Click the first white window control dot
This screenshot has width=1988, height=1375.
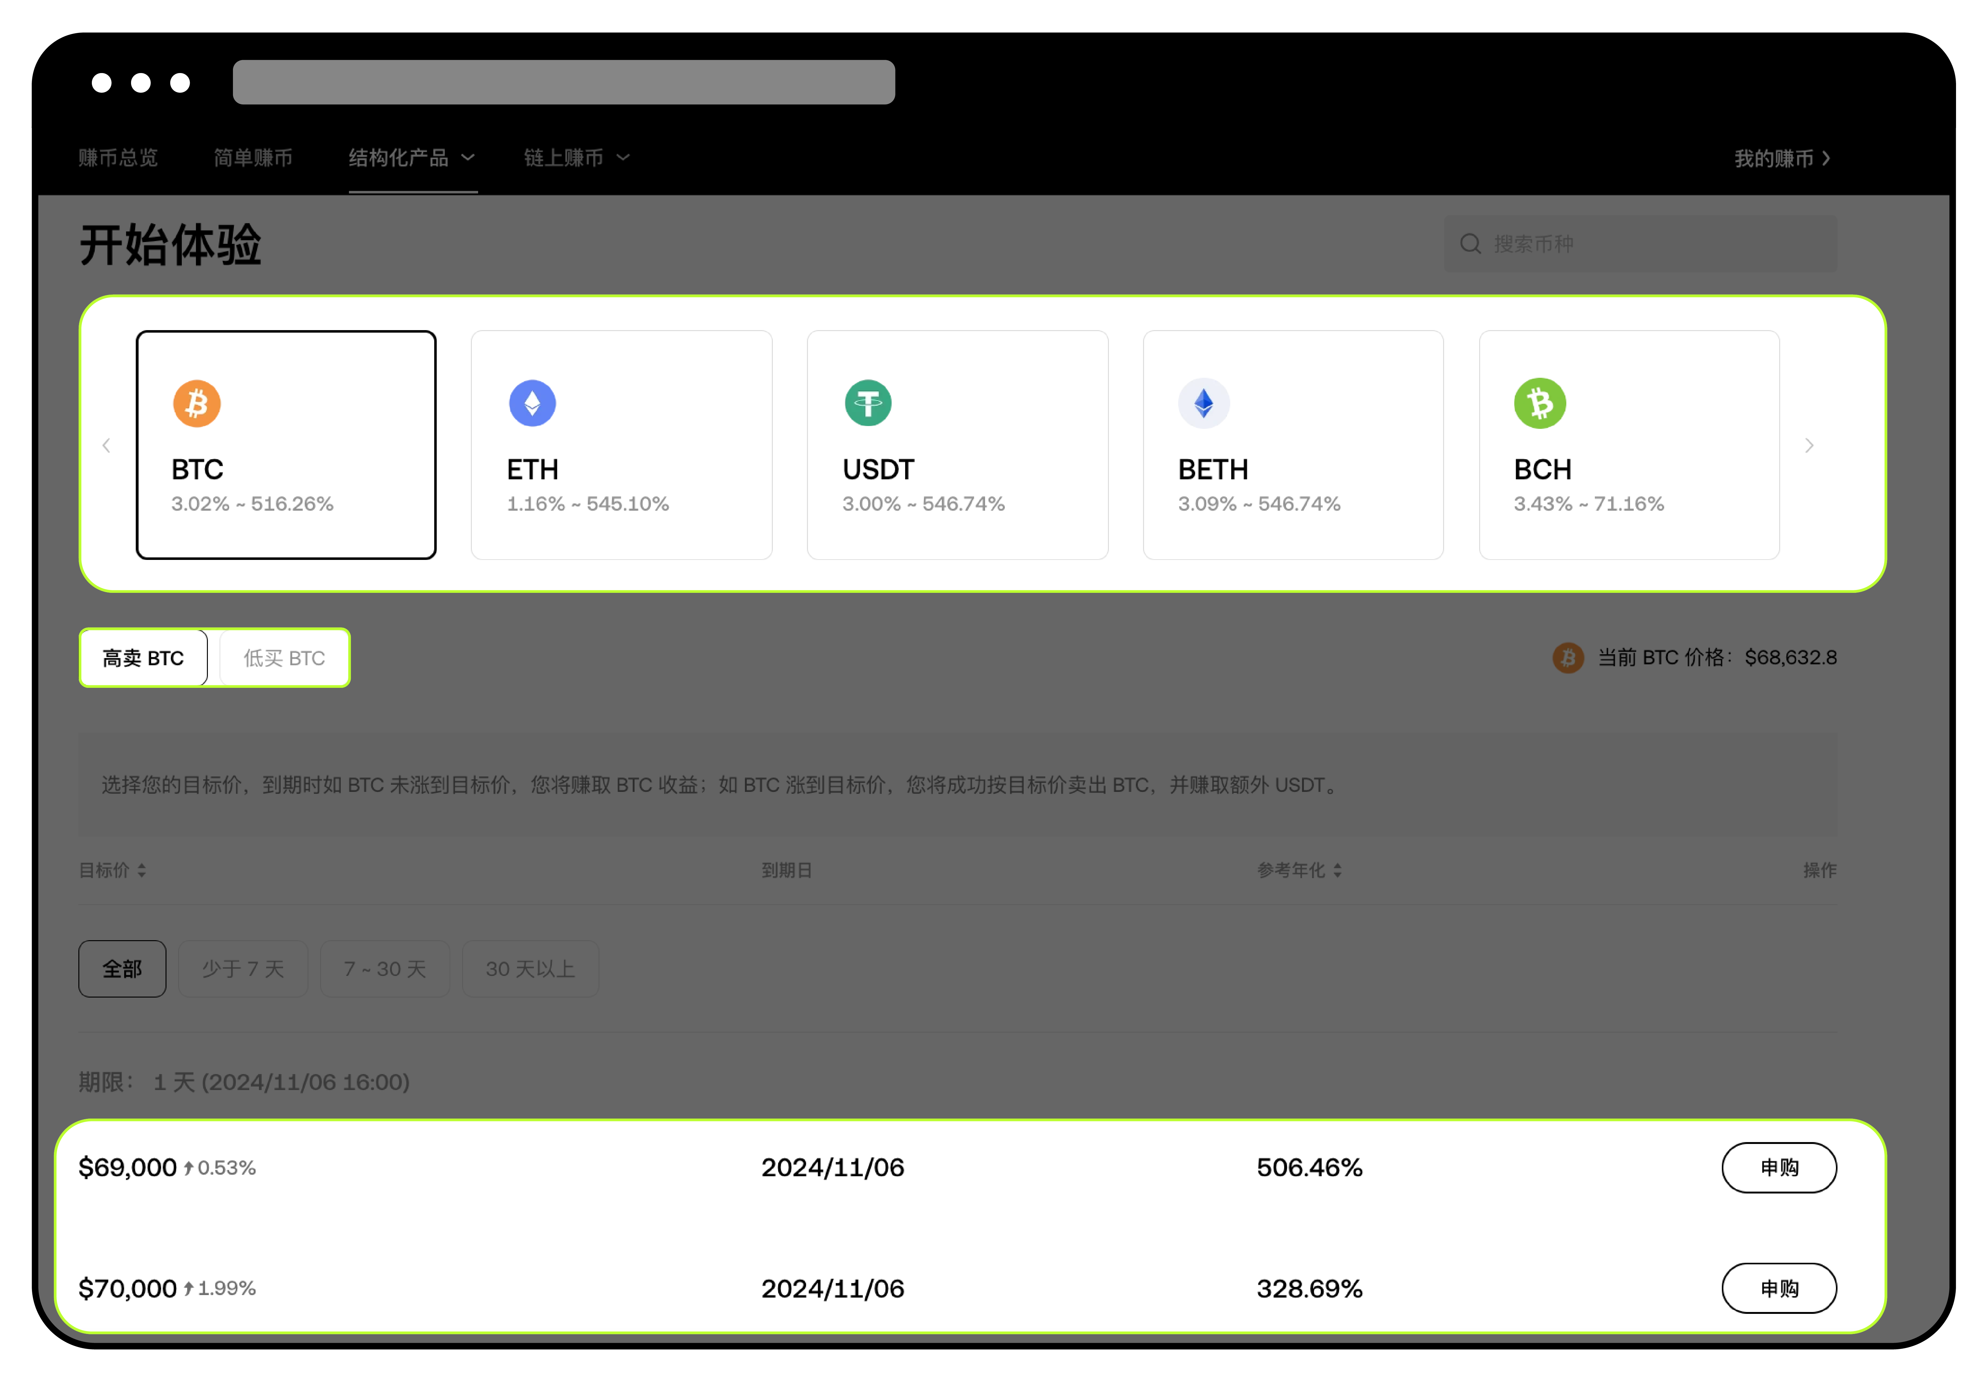point(102,83)
